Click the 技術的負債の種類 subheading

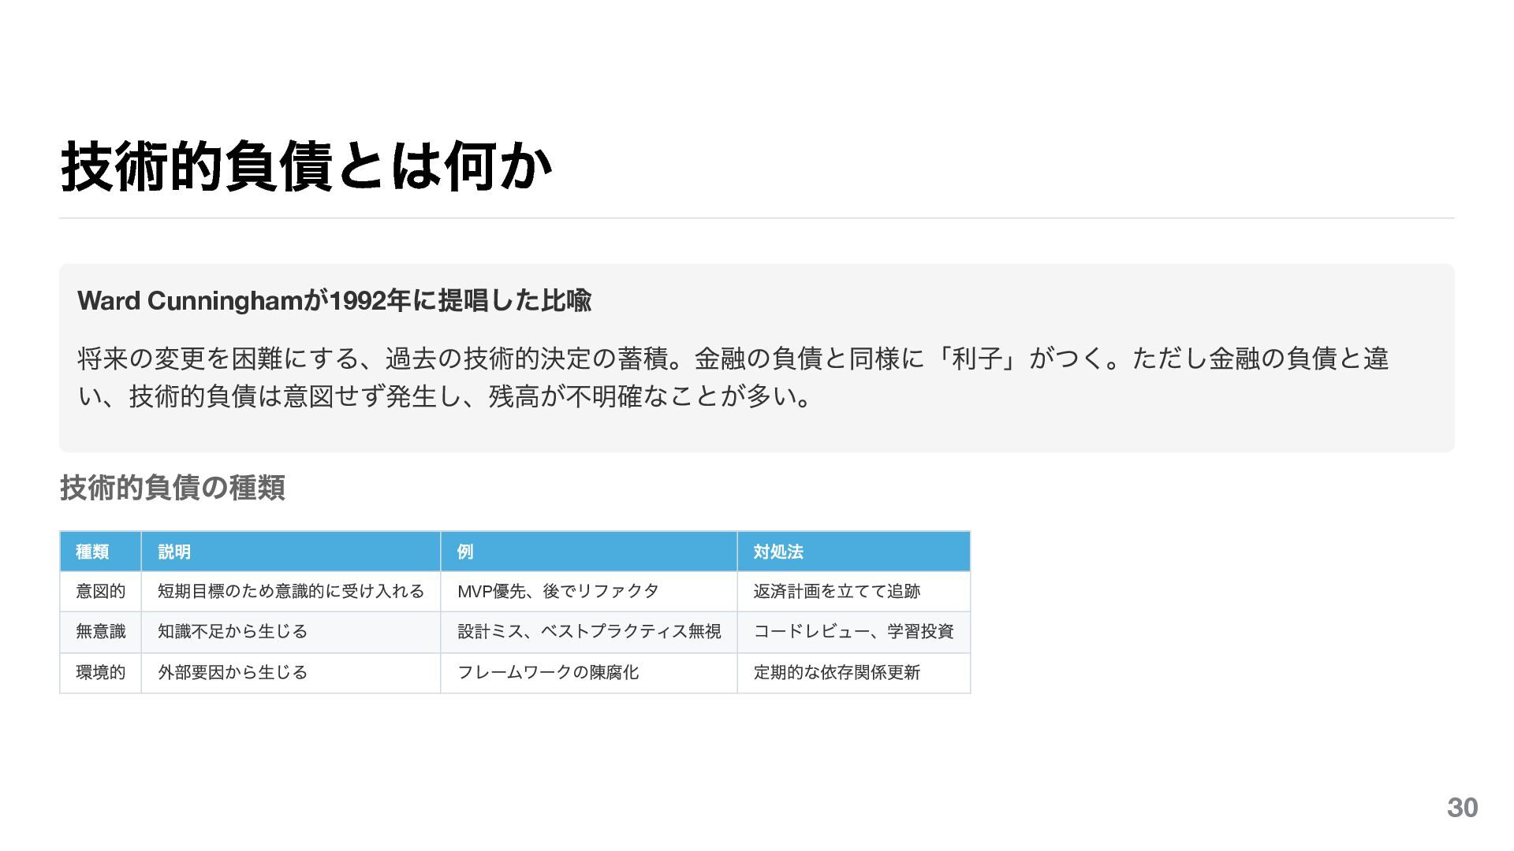click(172, 488)
